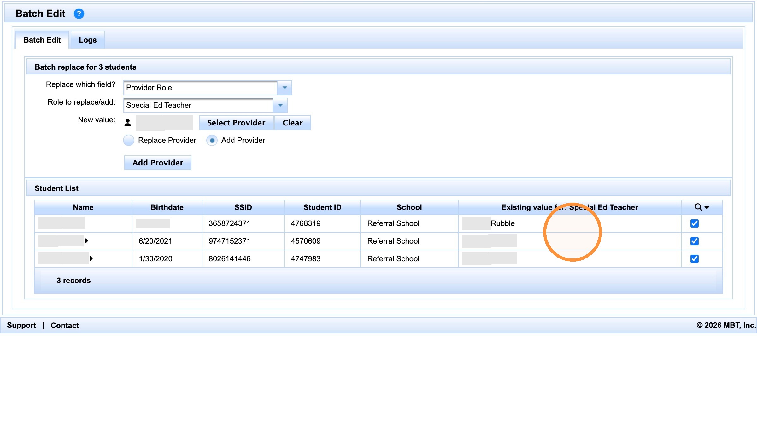Open the Contact link in footer
The image size is (757, 423).
pos(65,325)
